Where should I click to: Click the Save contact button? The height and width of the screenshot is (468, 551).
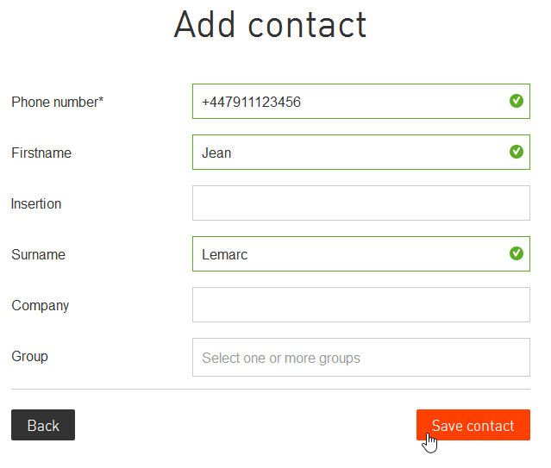click(473, 425)
